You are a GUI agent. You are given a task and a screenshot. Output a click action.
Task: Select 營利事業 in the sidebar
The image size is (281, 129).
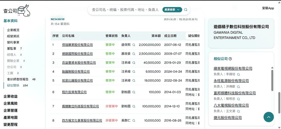coord(13,42)
